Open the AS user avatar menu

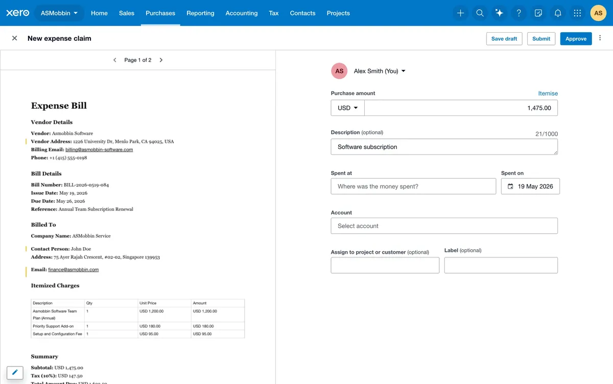pyautogui.click(x=598, y=13)
